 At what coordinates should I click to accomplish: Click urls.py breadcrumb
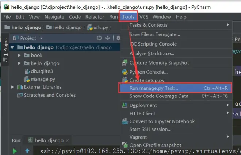tap(98, 27)
